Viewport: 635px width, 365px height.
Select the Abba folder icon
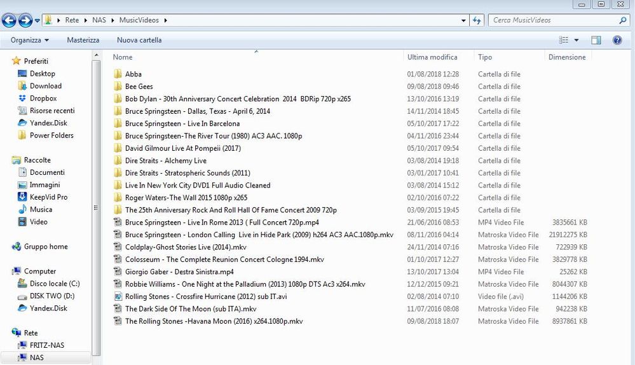click(118, 74)
